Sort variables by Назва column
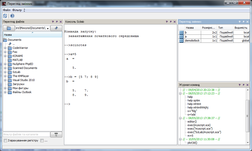 click(x=193, y=28)
